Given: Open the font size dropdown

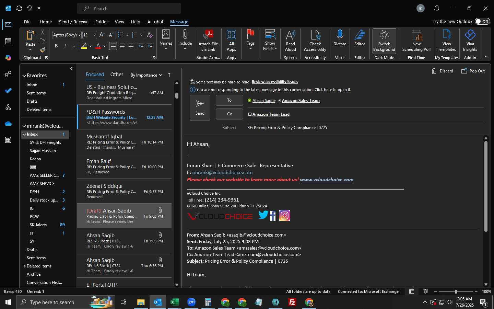Looking at the screenshot, I should 95,35.
